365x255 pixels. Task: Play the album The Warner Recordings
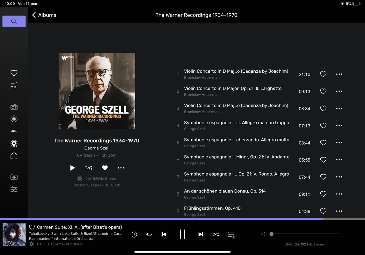point(72,168)
